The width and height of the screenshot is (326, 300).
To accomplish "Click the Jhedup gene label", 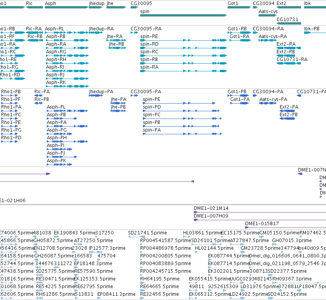I will click(97, 3).
